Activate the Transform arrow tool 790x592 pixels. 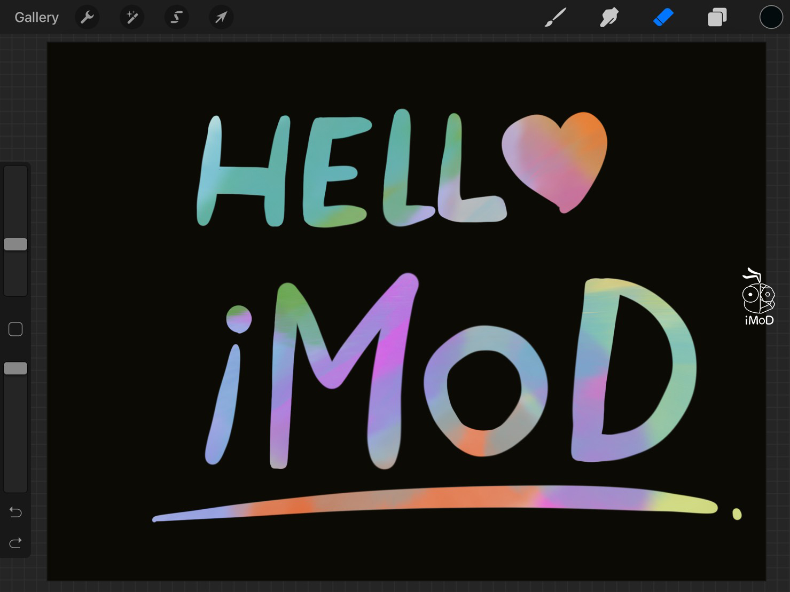click(221, 18)
